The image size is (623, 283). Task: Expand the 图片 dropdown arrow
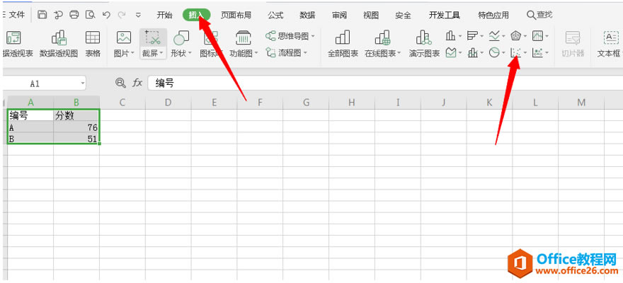[x=132, y=53]
